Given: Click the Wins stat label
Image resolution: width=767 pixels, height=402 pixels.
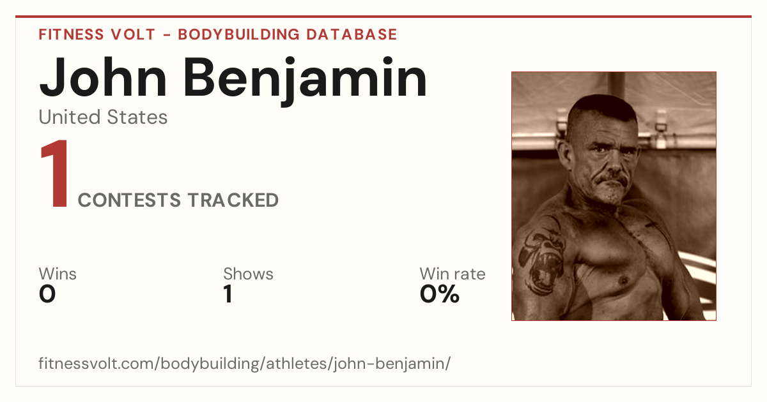Looking at the screenshot, I should (58, 274).
